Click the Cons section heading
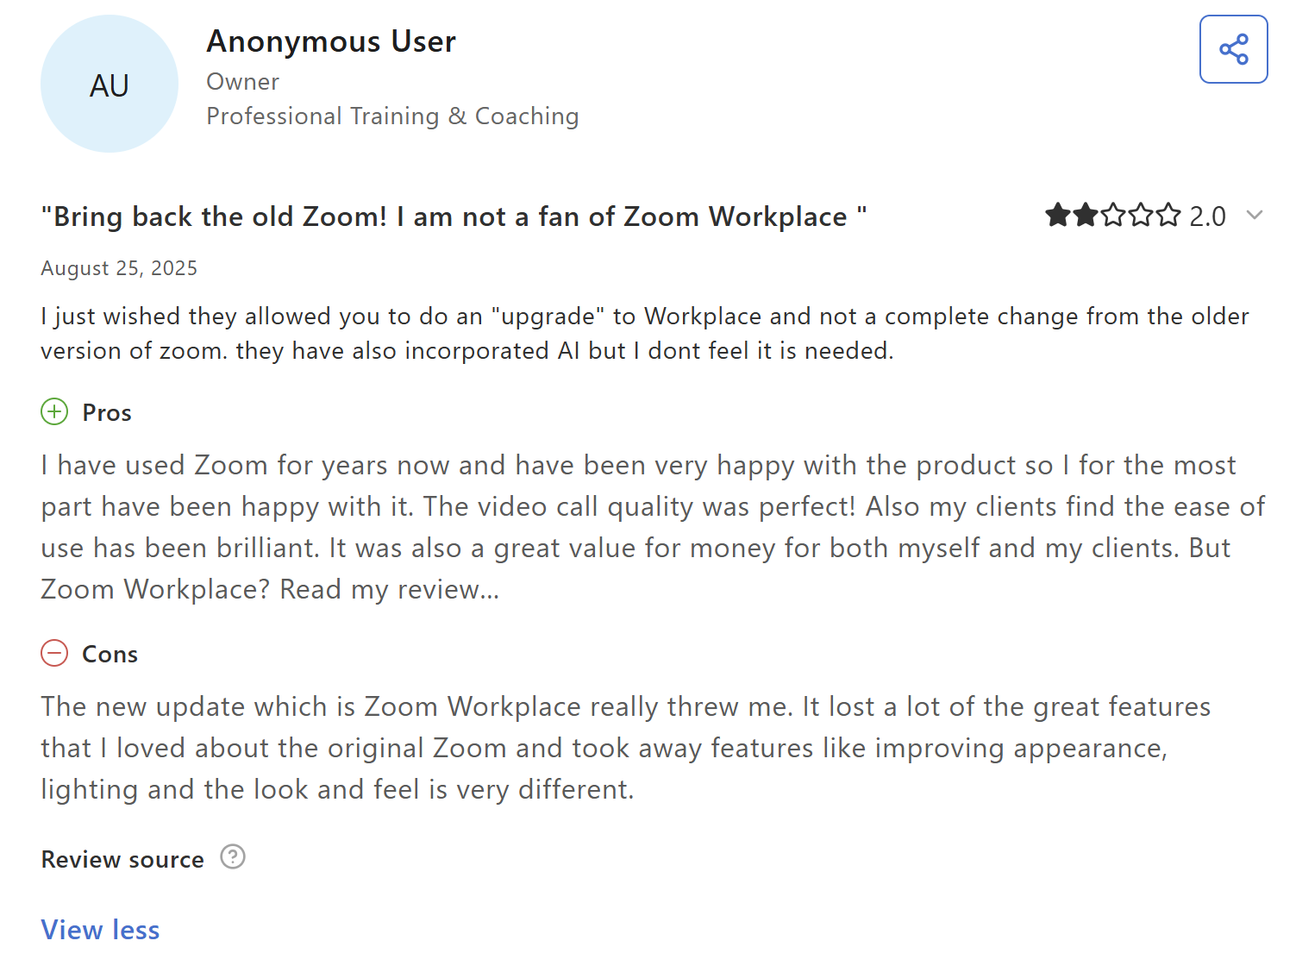Screen dimensions: 1296x972 [110, 655]
